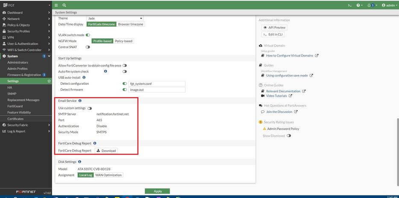
Task: Click the Apply button
Action: coord(157,191)
